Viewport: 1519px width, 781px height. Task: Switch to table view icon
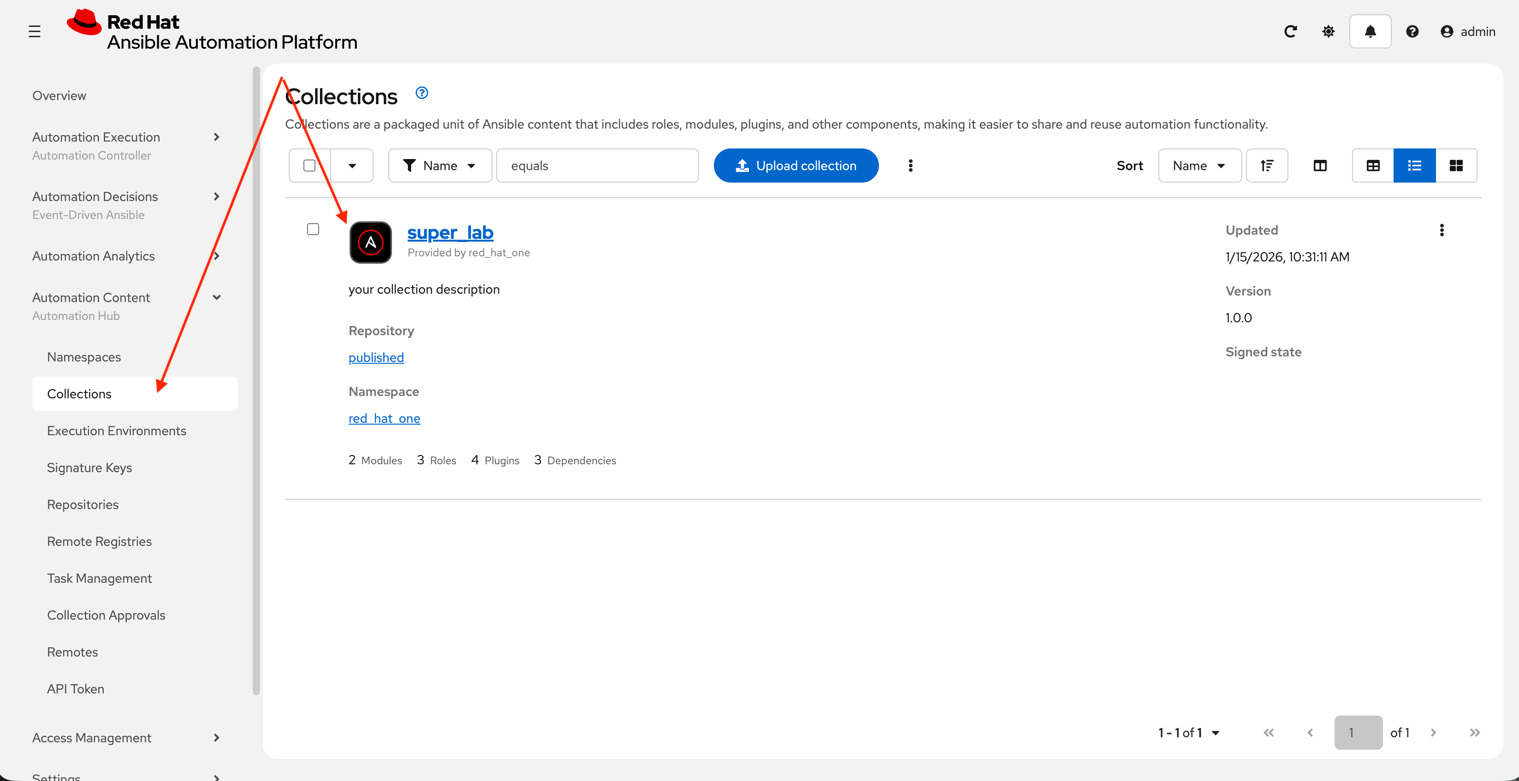pos(1373,166)
